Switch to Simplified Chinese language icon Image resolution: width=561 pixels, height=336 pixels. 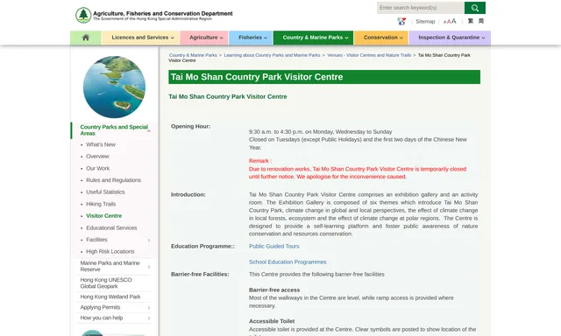[481, 21]
